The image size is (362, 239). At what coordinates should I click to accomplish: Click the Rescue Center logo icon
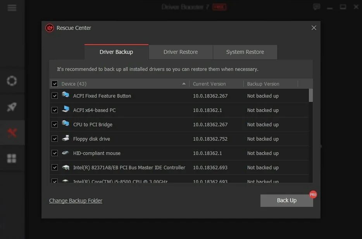point(50,28)
